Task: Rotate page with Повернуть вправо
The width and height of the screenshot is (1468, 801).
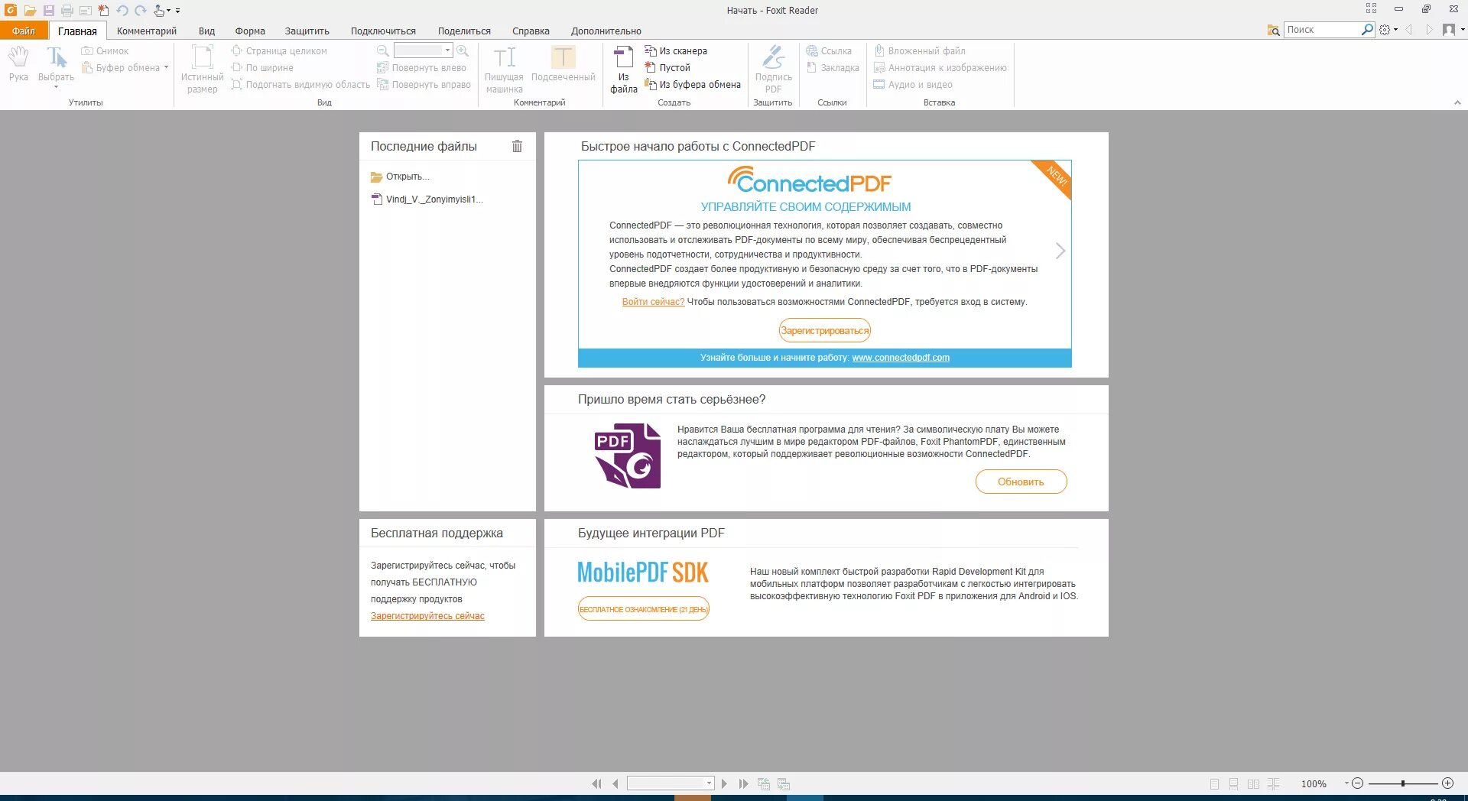Action: pos(424,85)
